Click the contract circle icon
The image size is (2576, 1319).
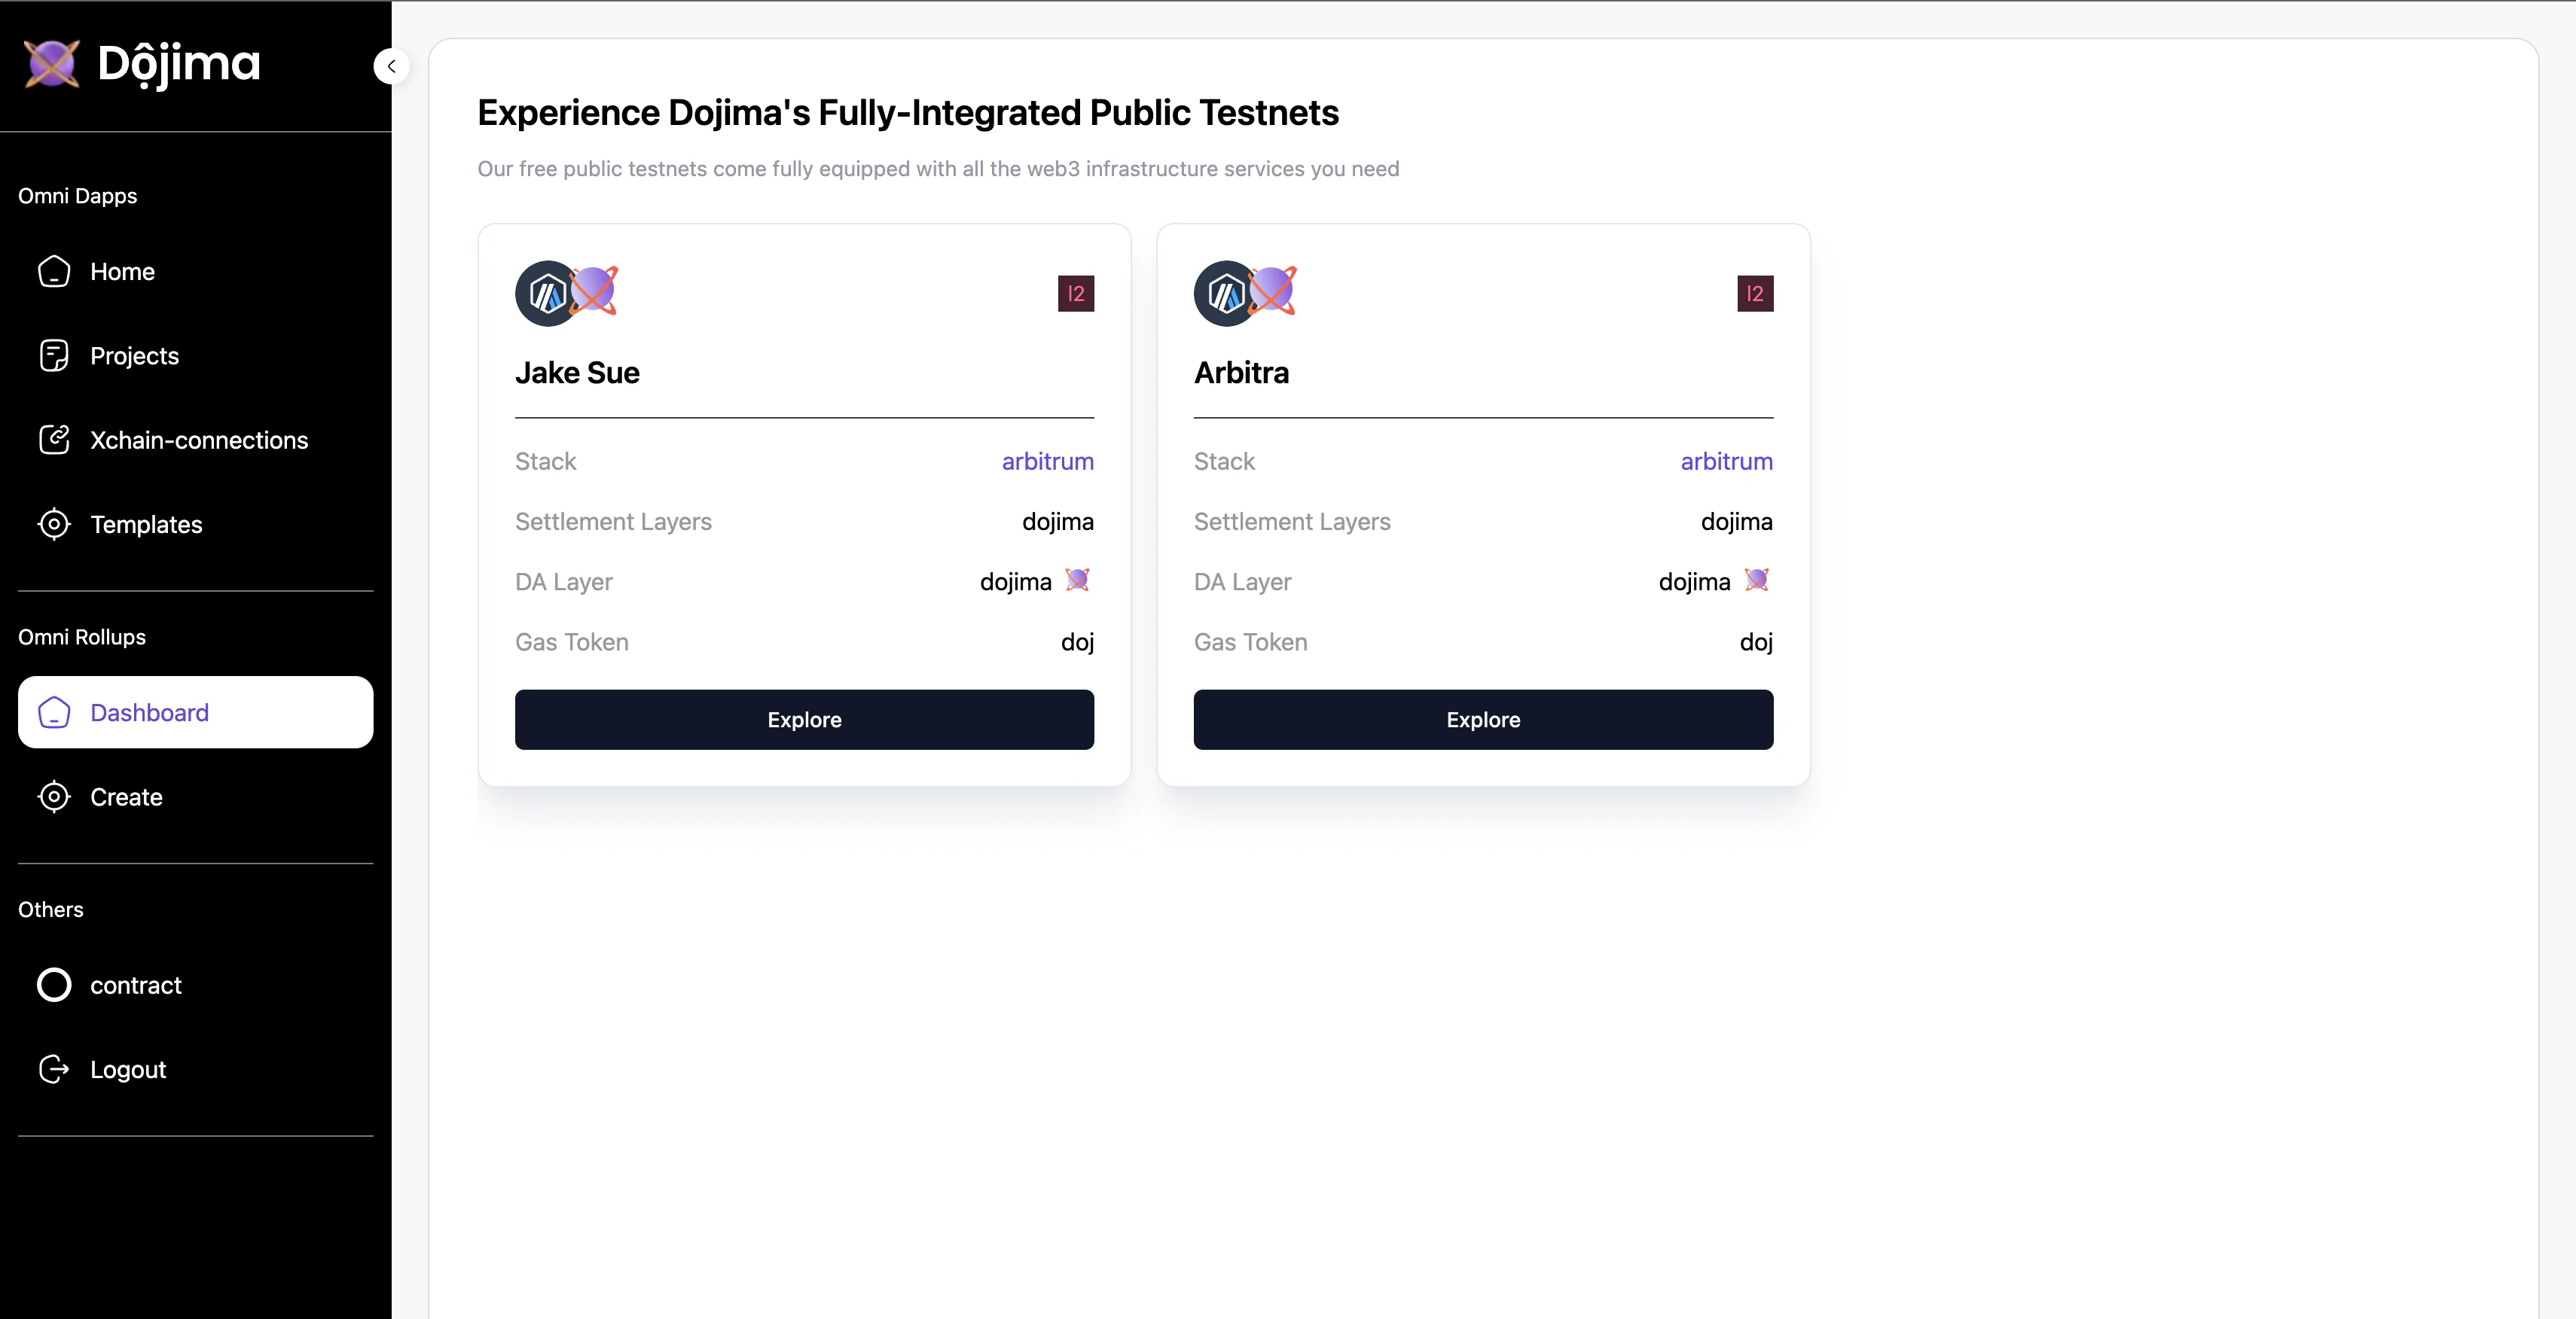(54, 984)
